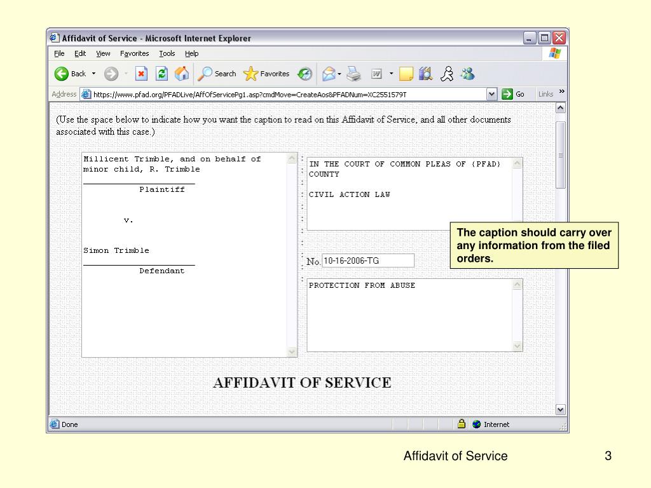651x488 pixels.
Task: Open the Forward button history dropdown arrow
Action: click(126, 74)
